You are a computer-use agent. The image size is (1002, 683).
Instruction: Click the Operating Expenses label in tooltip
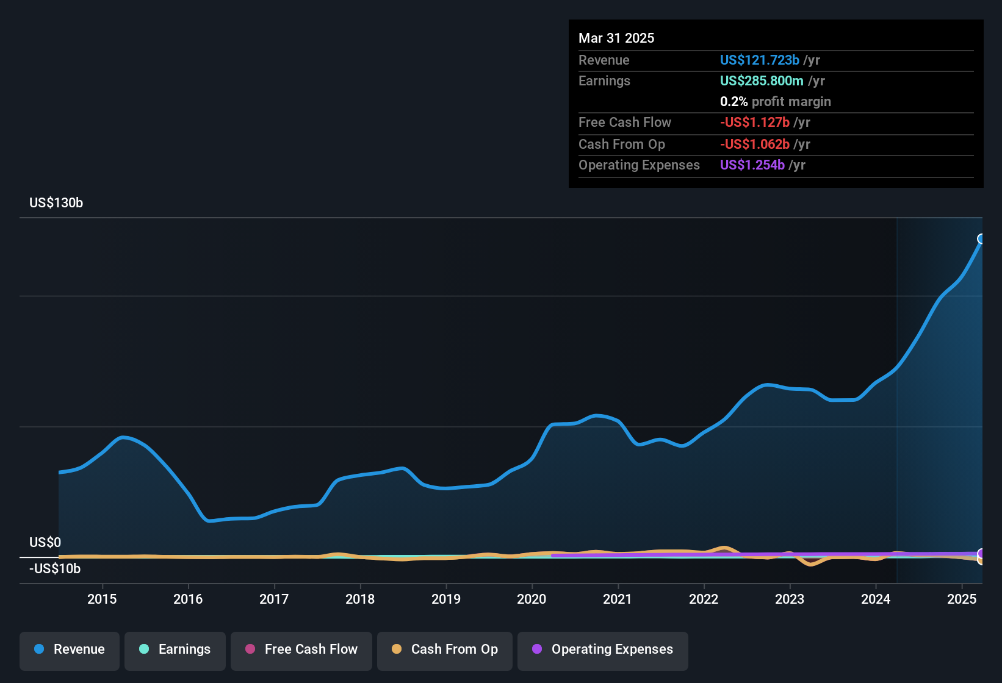tap(639, 165)
